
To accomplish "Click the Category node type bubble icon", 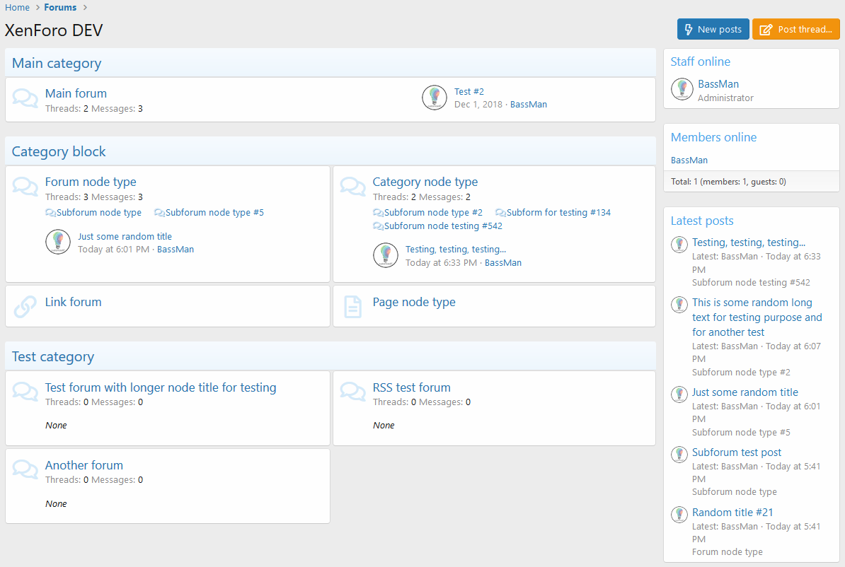I will pos(352,187).
